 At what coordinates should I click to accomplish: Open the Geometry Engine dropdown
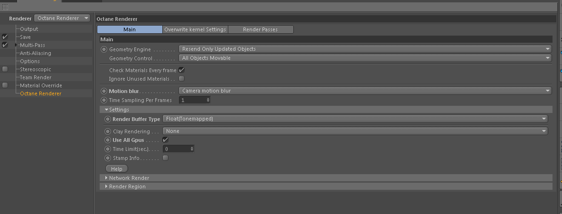365,49
